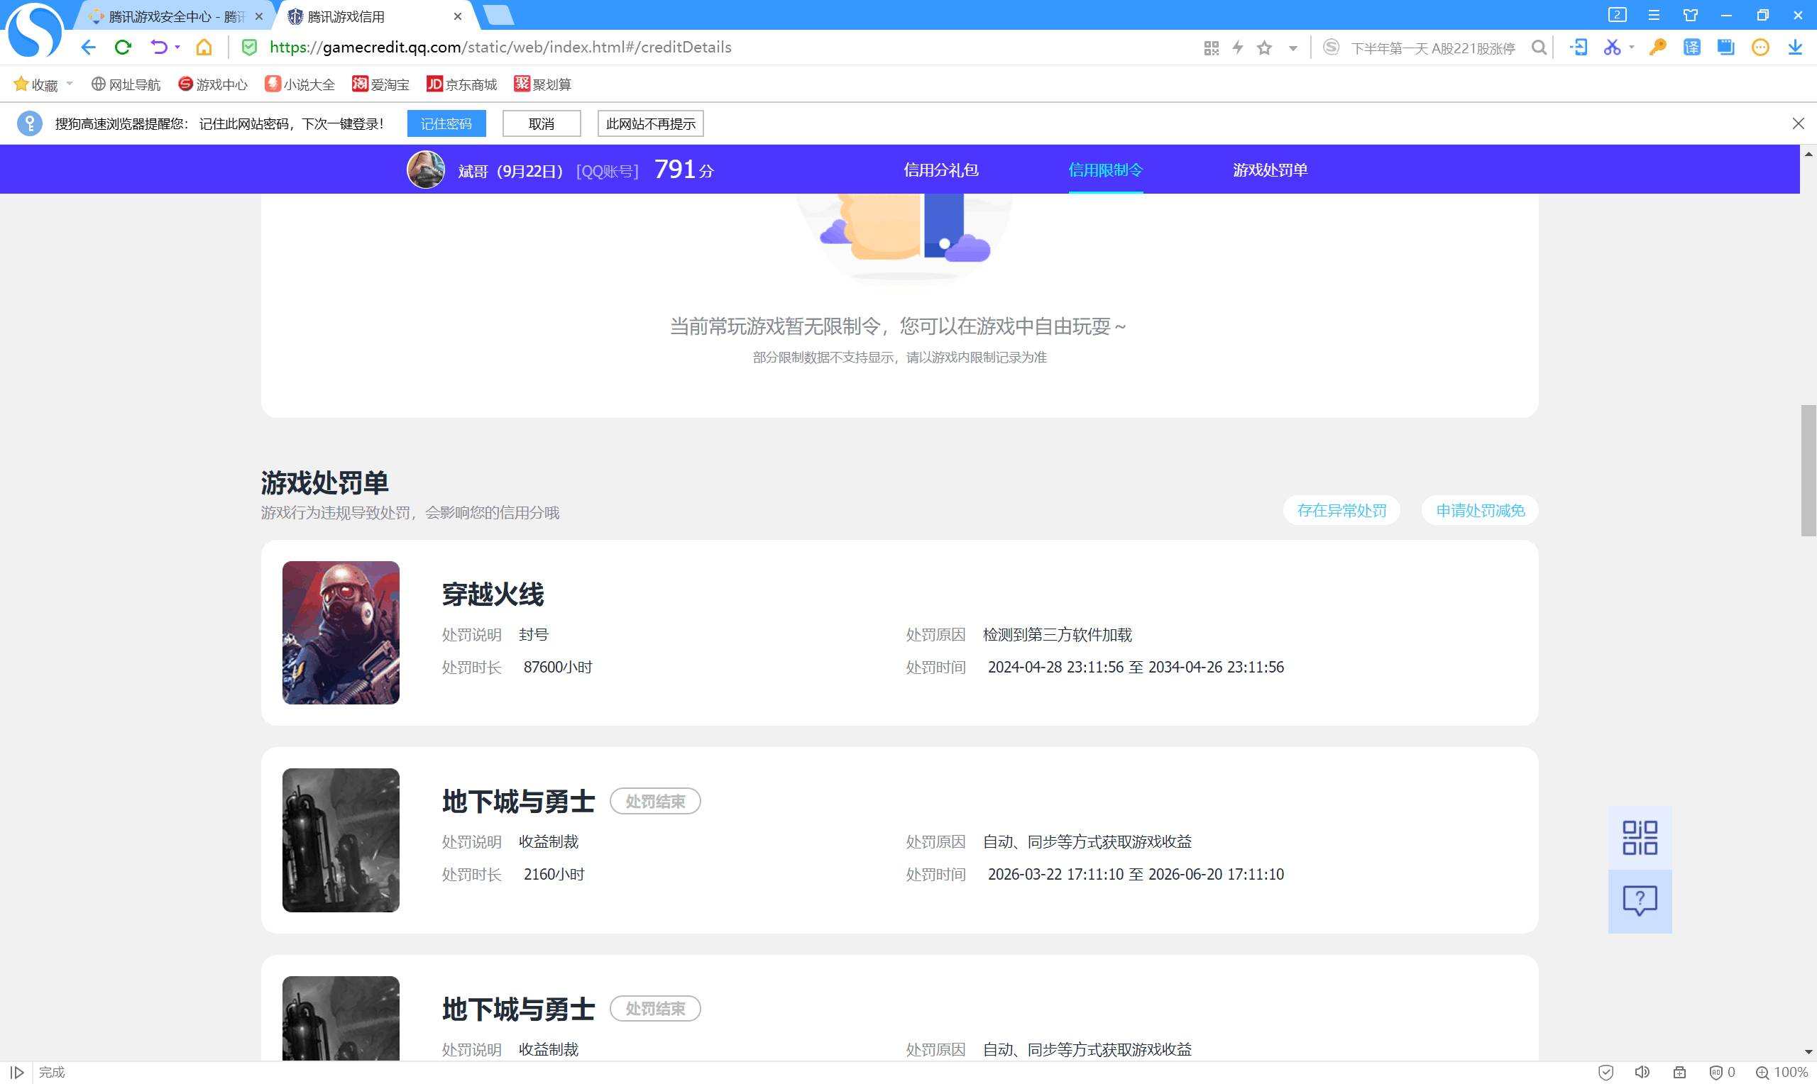Toggle the status bar sound speaker icon
1817x1084 pixels.
[x=1642, y=1073]
